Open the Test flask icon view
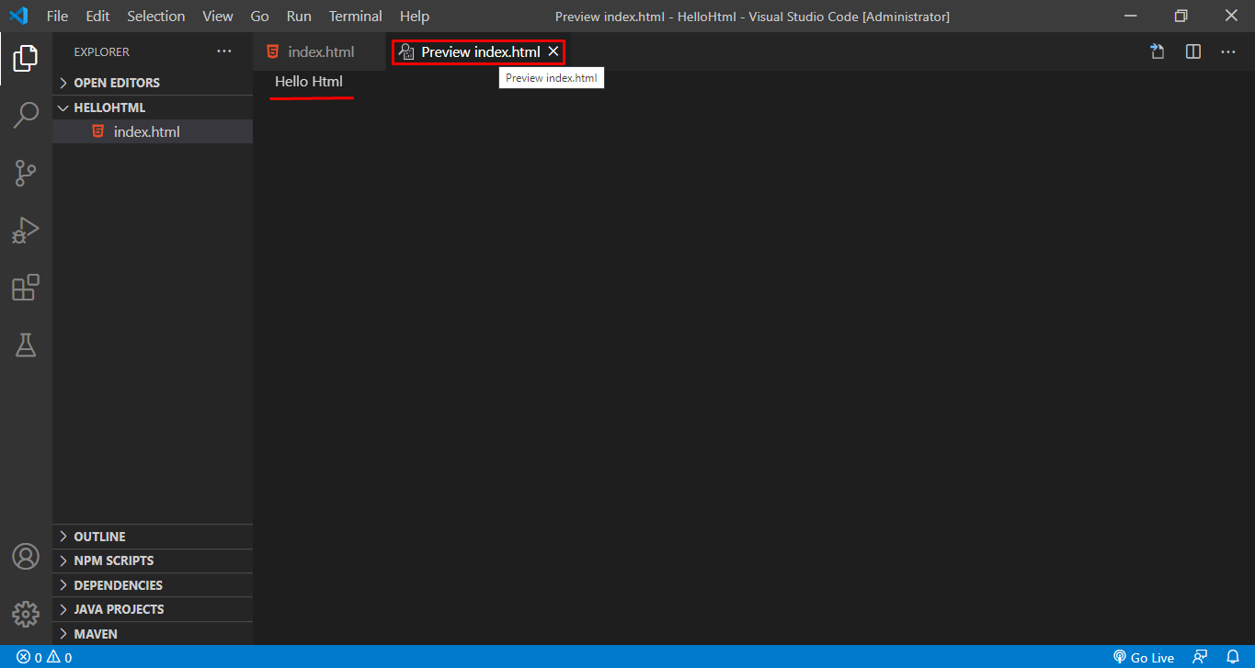1255x668 pixels. coord(26,345)
